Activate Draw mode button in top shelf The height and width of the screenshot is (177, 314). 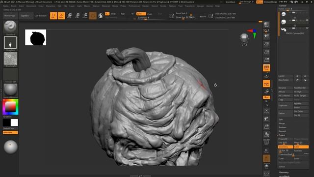pyautogui.click(x=61, y=16)
